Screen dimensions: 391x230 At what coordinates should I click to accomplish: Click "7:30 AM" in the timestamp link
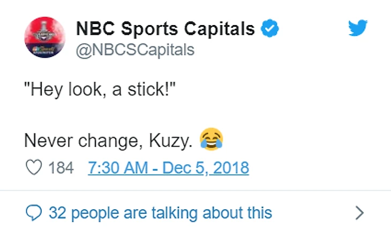tap(118, 168)
